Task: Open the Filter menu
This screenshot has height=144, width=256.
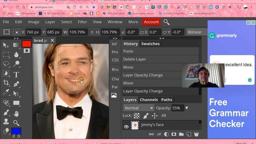Action: point(82,22)
